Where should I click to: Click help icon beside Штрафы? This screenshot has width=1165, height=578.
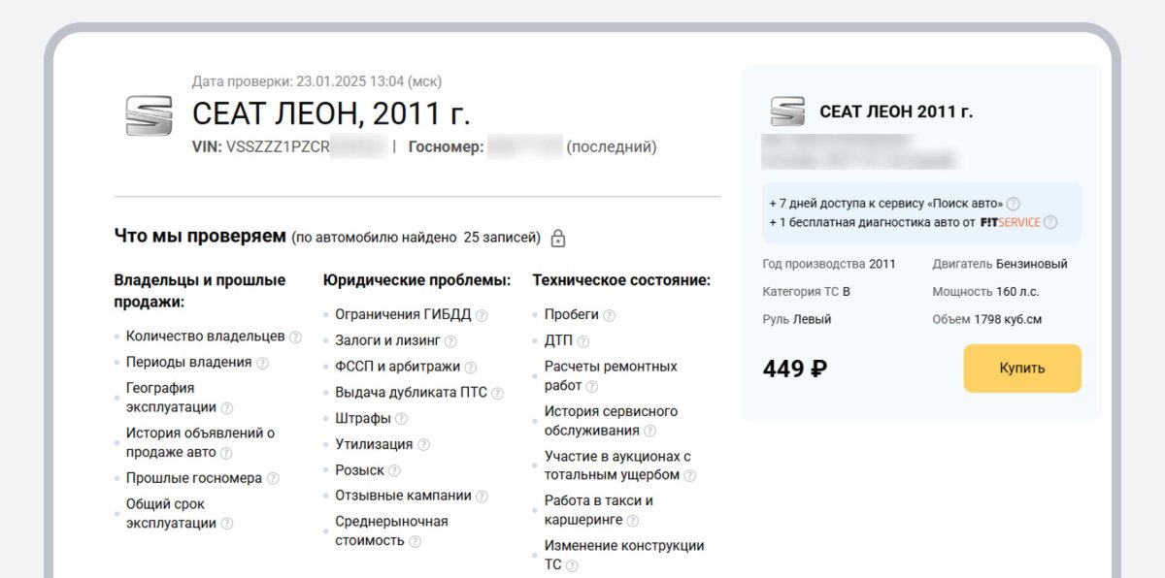pyautogui.click(x=401, y=419)
